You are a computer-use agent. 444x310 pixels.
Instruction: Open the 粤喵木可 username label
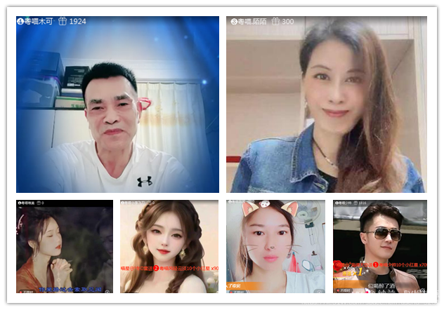pyautogui.click(x=39, y=22)
